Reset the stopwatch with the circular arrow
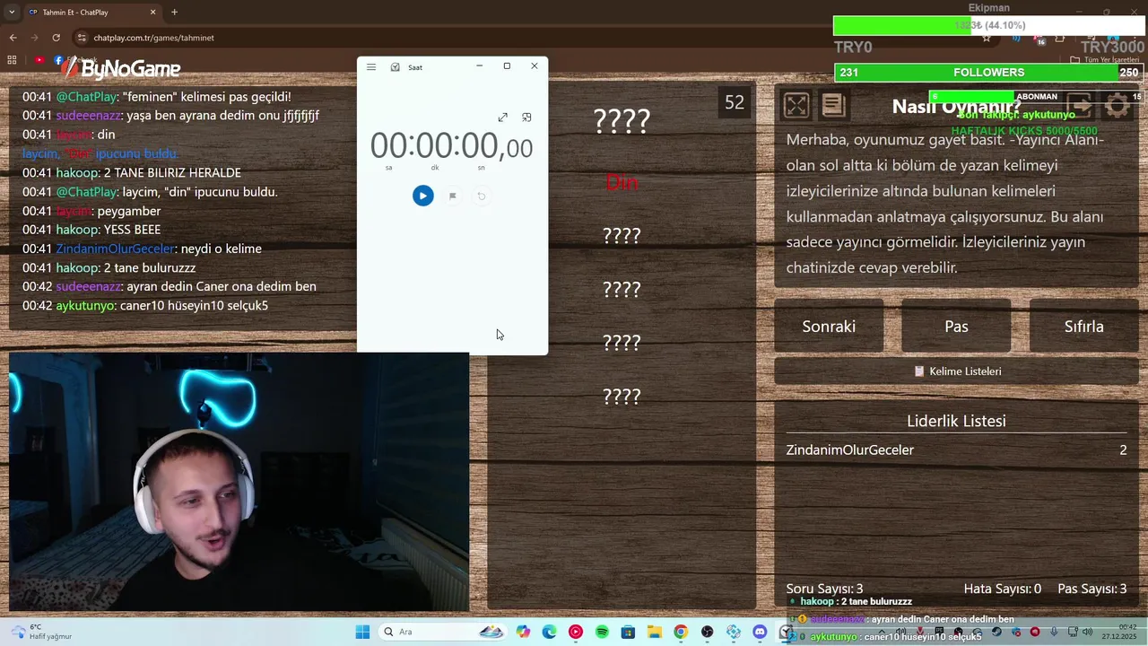 pyautogui.click(x=482, y=196)
